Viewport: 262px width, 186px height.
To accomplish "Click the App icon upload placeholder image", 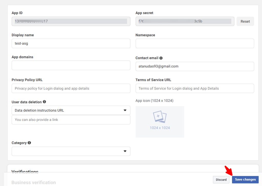I will 160,117.
